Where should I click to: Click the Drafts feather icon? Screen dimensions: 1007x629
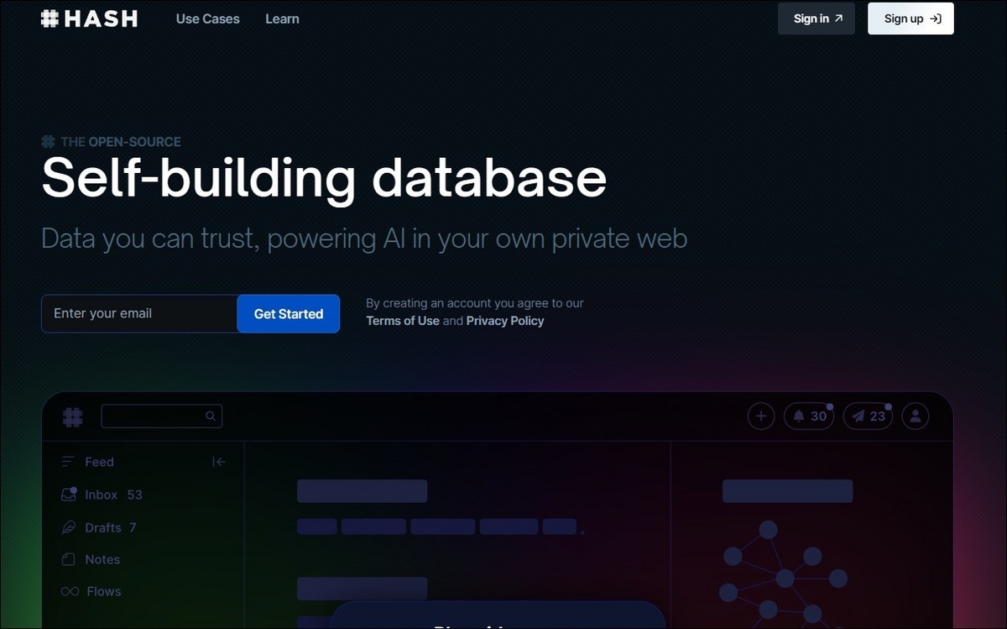tap(69, 527)
